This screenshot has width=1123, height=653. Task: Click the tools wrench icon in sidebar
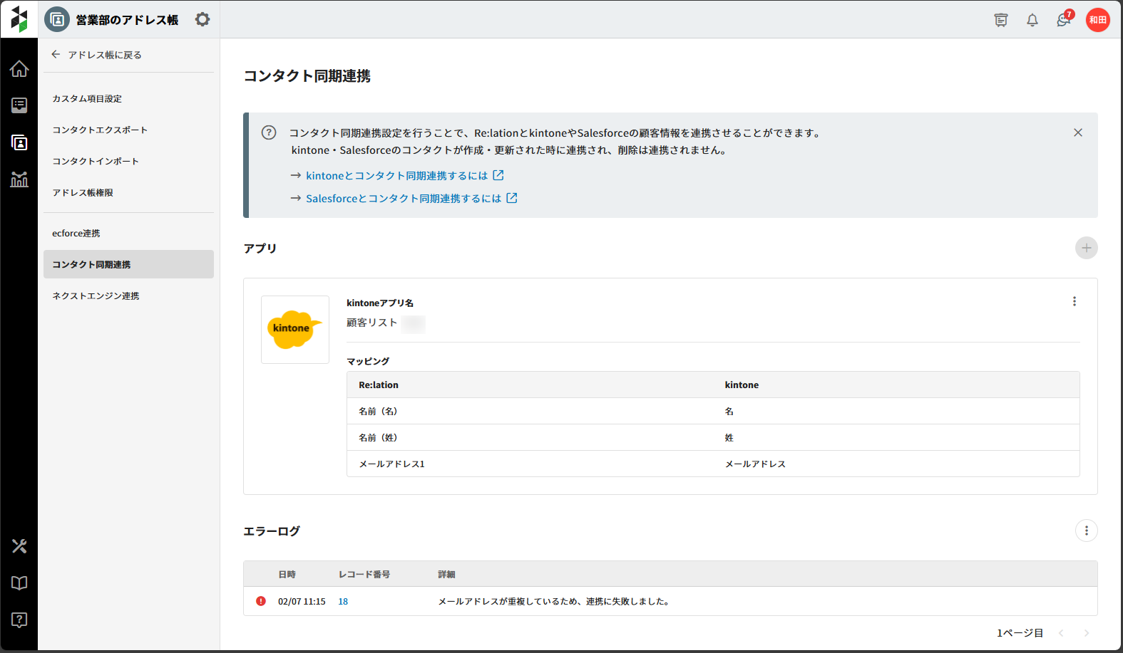click(19, 546)
